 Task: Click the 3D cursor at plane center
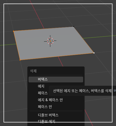pos(50,41)
